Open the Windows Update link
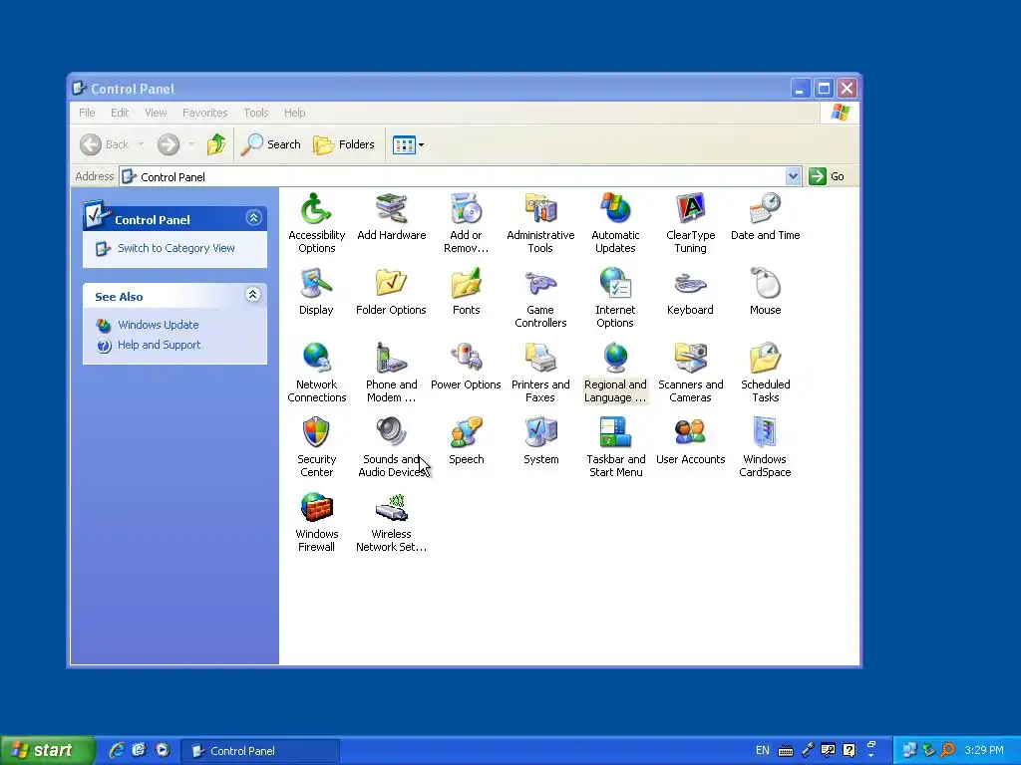1021x765 pixels. click(159, 325)
